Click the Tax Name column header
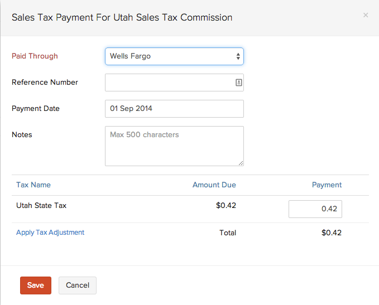Viewport: 379px width, 305px height. [x=33, y=185]
